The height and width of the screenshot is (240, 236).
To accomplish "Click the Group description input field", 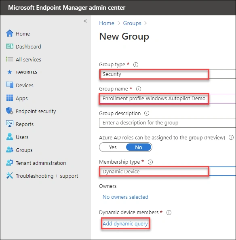I will (x=167, y=122).
